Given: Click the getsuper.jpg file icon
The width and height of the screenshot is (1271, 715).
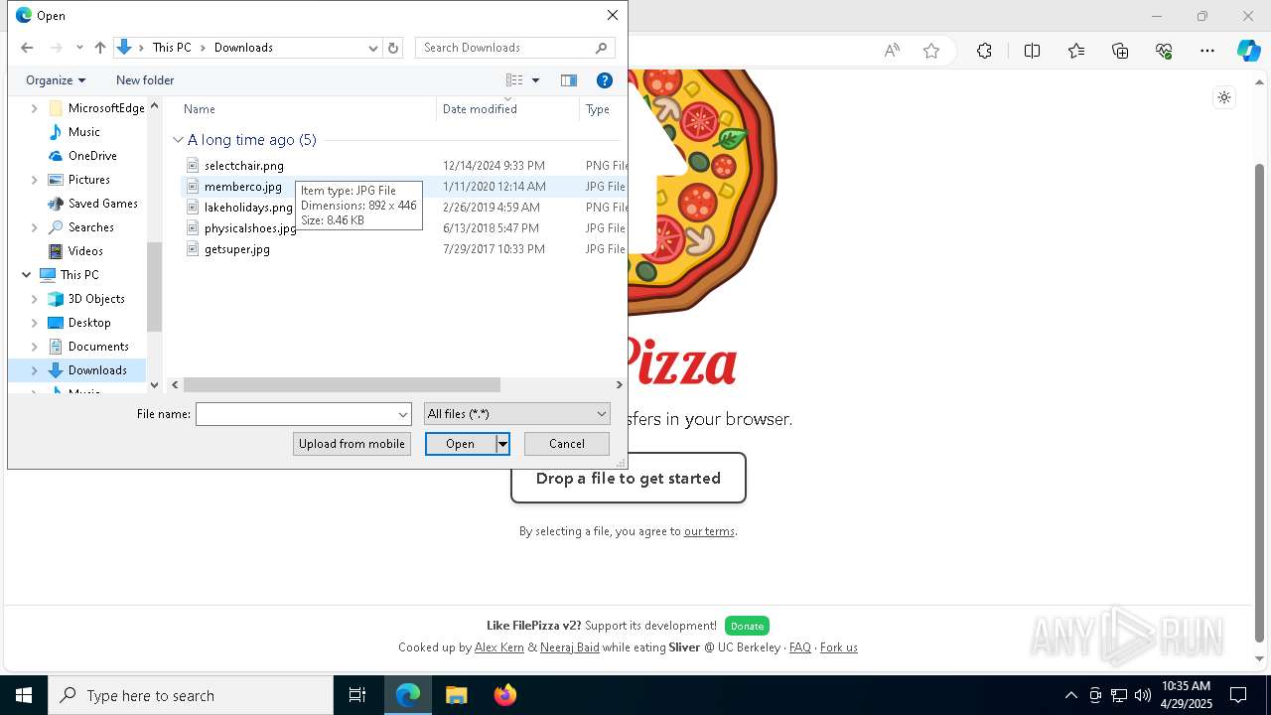Looking at the screenshot, I should click(193, 249).
